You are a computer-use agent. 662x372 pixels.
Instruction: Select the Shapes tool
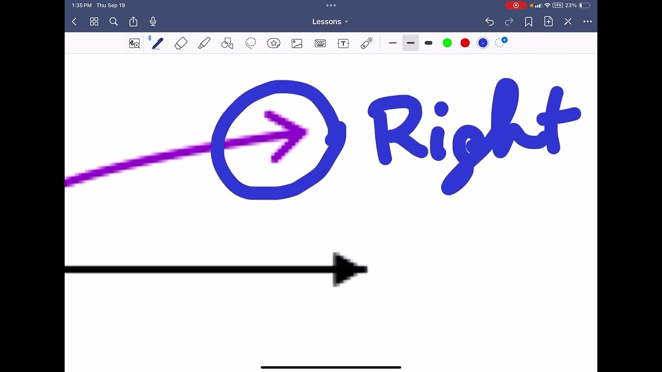227,43
